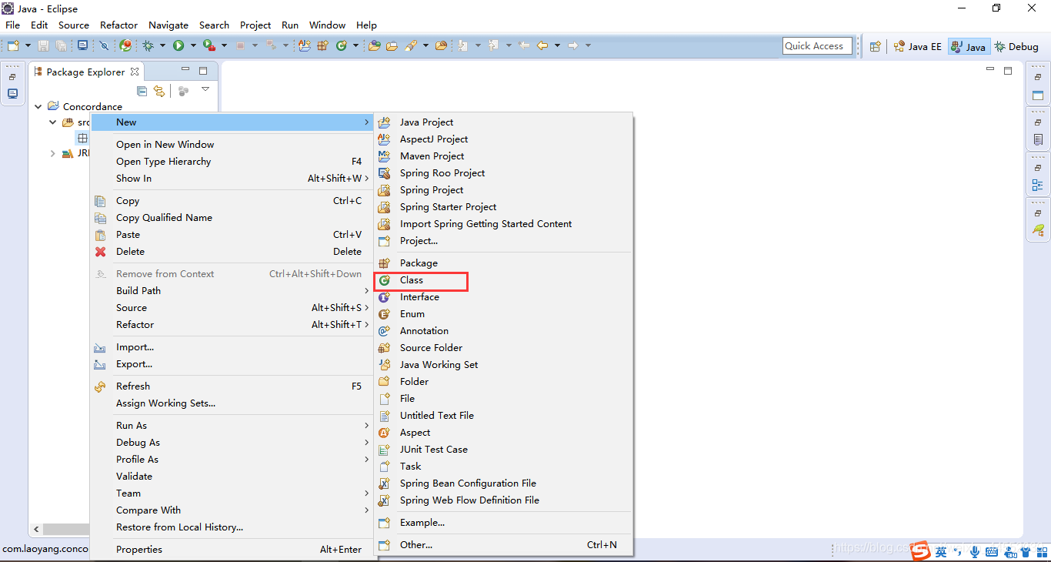Expand the Run button dropdown arrow
Image resolution: width=1051 pixels, height=562 pixels.
193,46
